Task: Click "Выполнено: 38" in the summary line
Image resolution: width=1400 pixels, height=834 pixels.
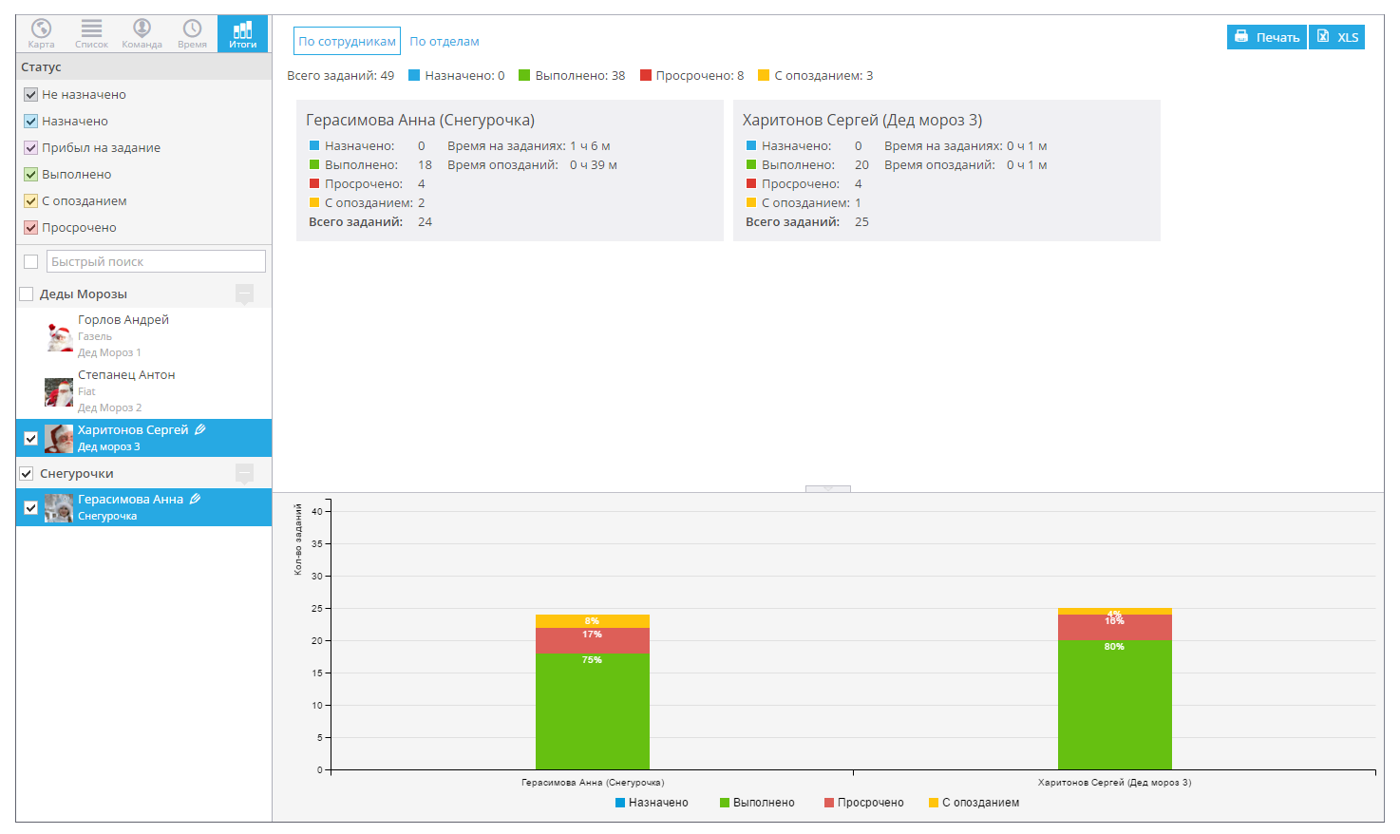Action: coord(580,75)
